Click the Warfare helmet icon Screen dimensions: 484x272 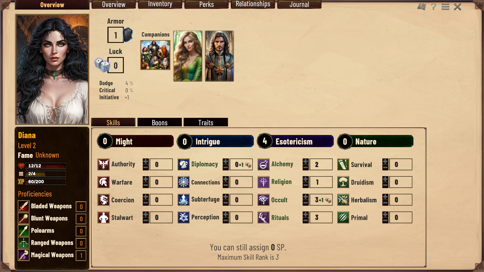point(103,182)
